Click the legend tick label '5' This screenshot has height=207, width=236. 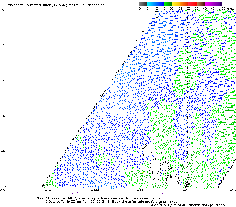[147, 9]
